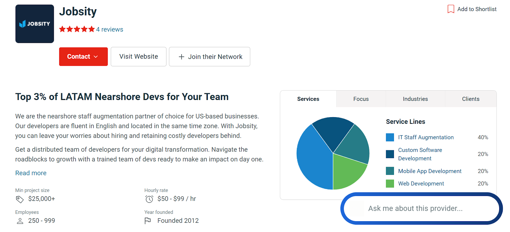Click the Visit Website button

pos(139,57)
